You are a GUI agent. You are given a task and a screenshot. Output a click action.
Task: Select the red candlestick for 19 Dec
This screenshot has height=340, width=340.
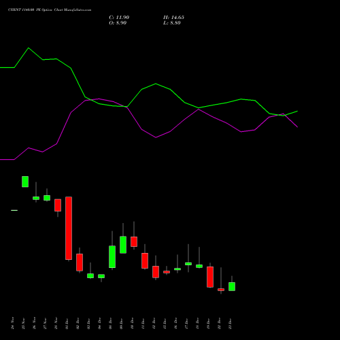(x=210, y=277)
